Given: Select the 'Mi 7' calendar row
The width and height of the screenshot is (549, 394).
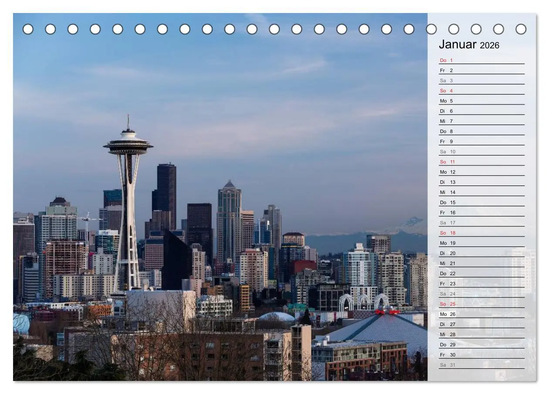Looking at the screenshot, I should pos(481,121).
